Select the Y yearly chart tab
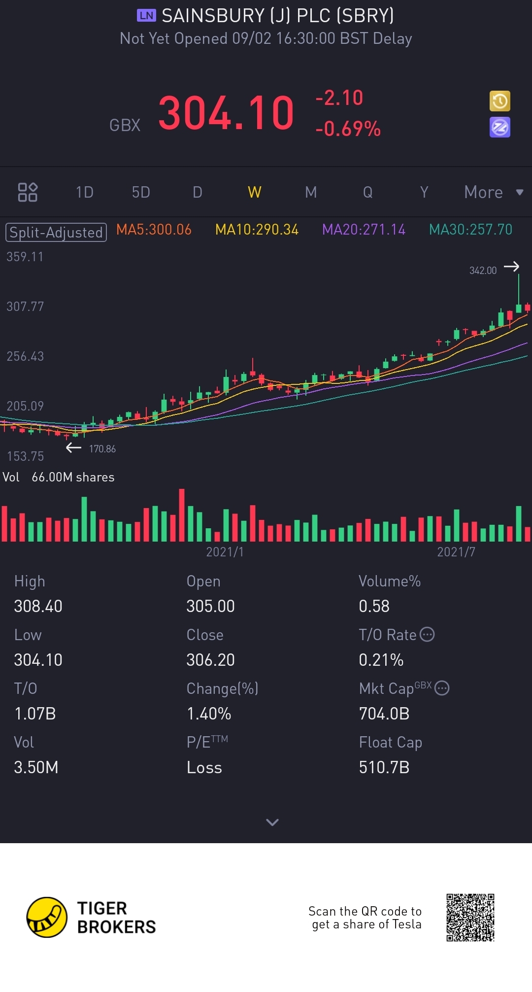Screen dimensions: 532x992 pyautogui.click(x=424, y=192)
